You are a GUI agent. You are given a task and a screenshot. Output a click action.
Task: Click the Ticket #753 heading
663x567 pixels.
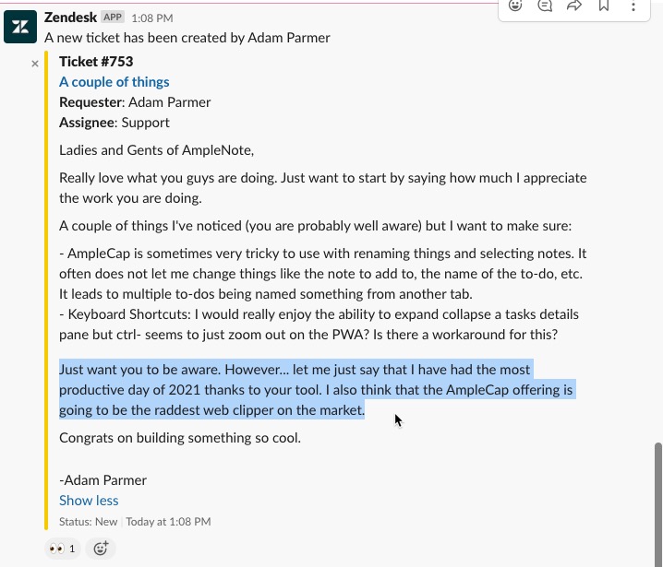click(x=96, y=62)
